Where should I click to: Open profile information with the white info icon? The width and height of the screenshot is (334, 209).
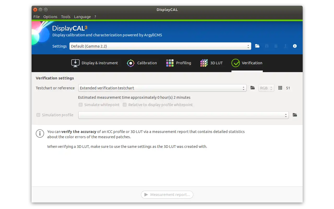pos(295,46)
